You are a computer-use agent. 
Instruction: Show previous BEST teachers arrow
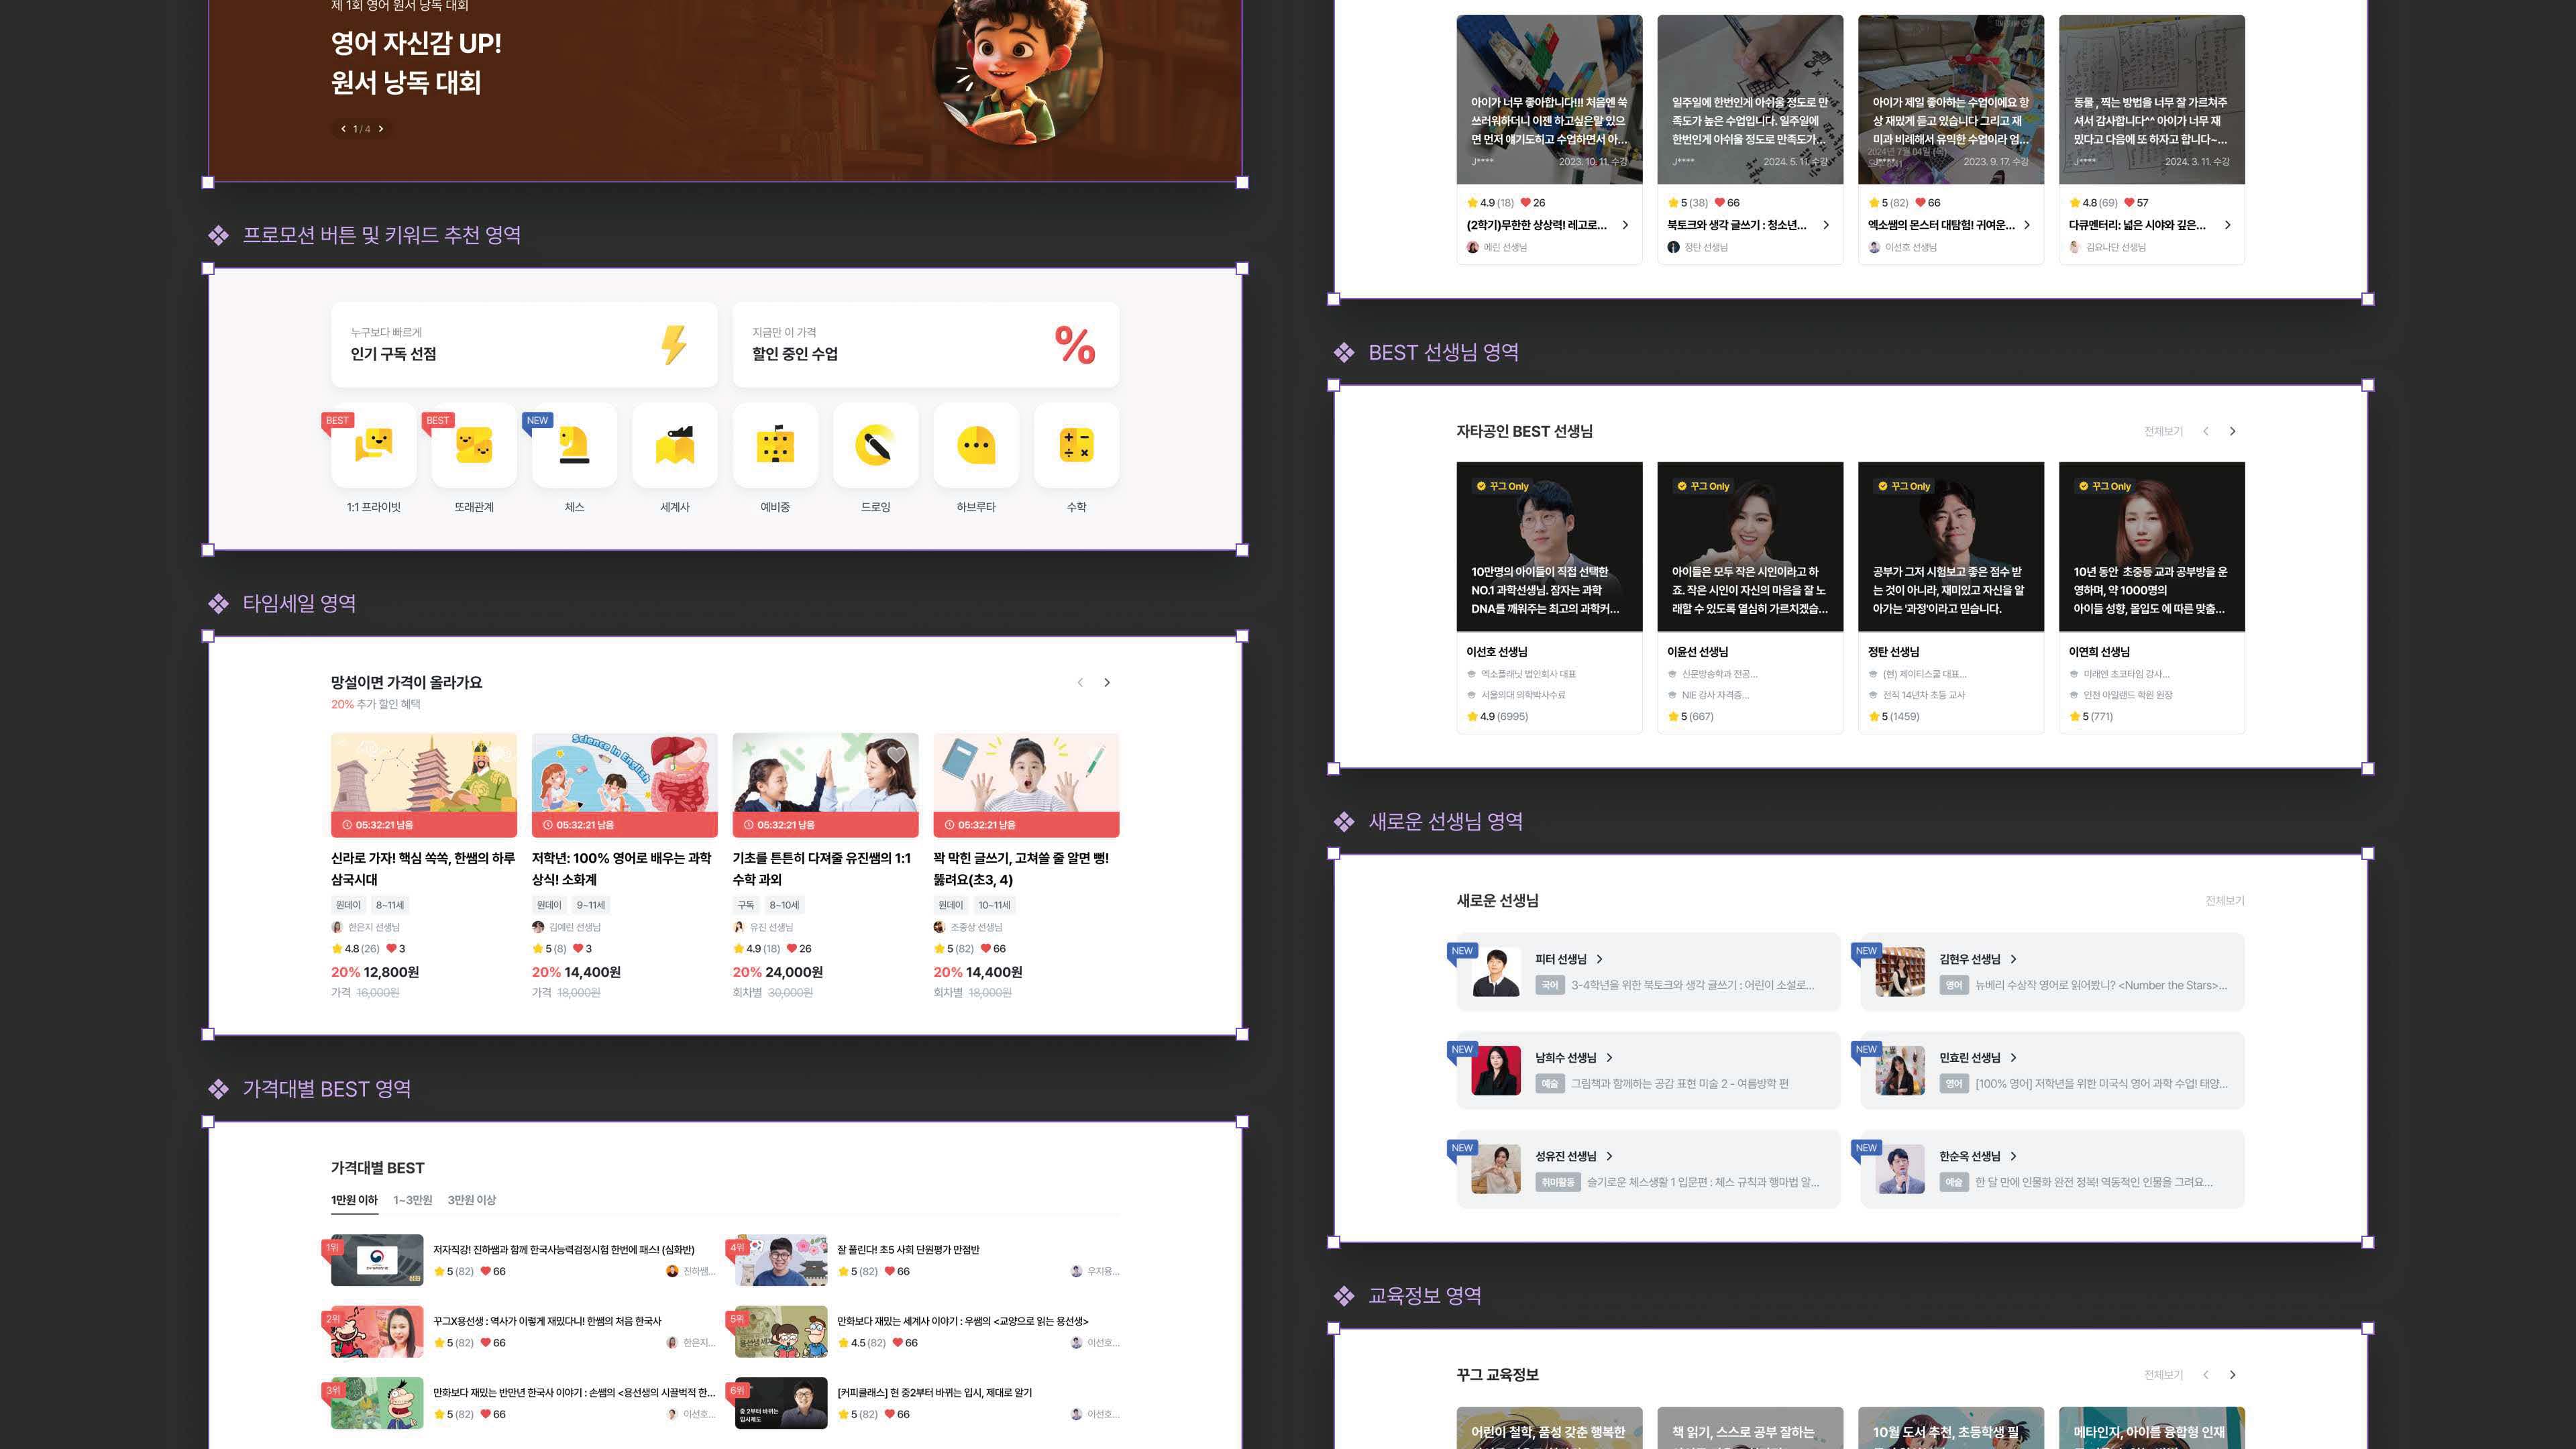coord(2205,432)
